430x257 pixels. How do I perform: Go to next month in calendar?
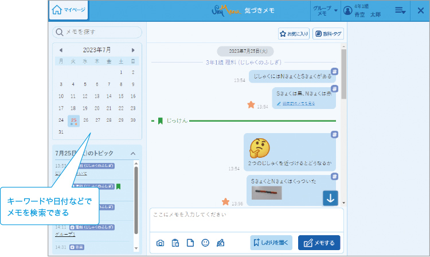[133, 50]
